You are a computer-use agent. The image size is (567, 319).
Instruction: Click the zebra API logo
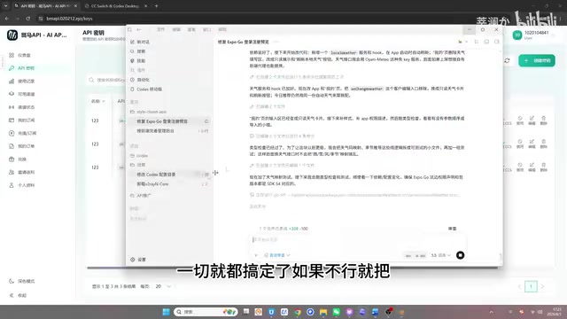(x=12, y=35)
